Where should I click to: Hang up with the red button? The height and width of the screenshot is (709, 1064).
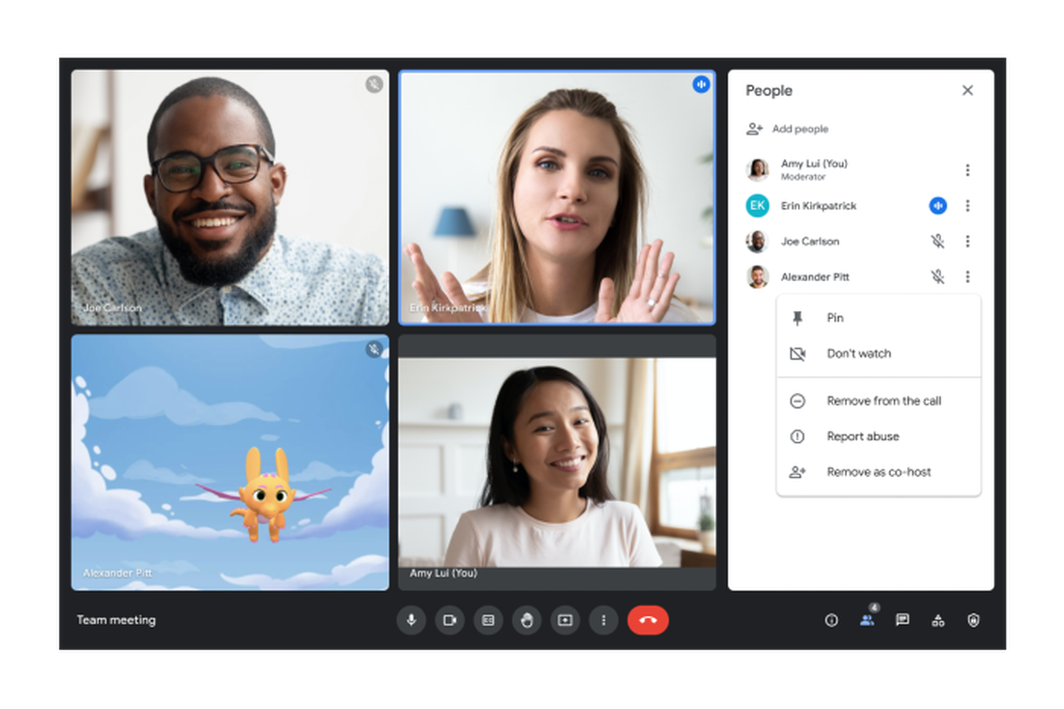(x=647, y=620)
